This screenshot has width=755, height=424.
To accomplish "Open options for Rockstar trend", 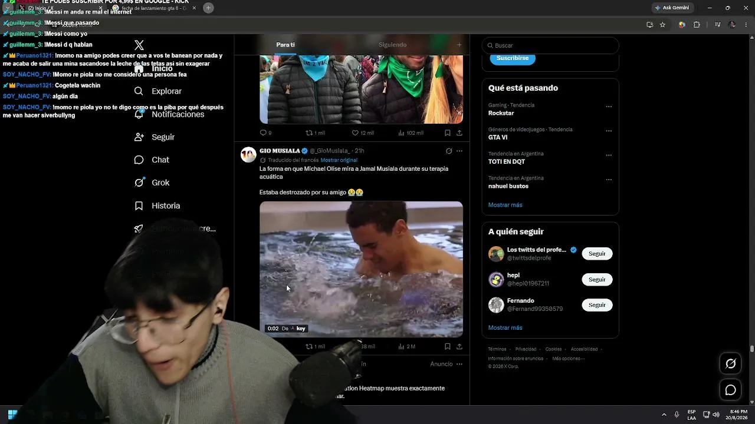I will pyautogui.click(x=609, y=107).
